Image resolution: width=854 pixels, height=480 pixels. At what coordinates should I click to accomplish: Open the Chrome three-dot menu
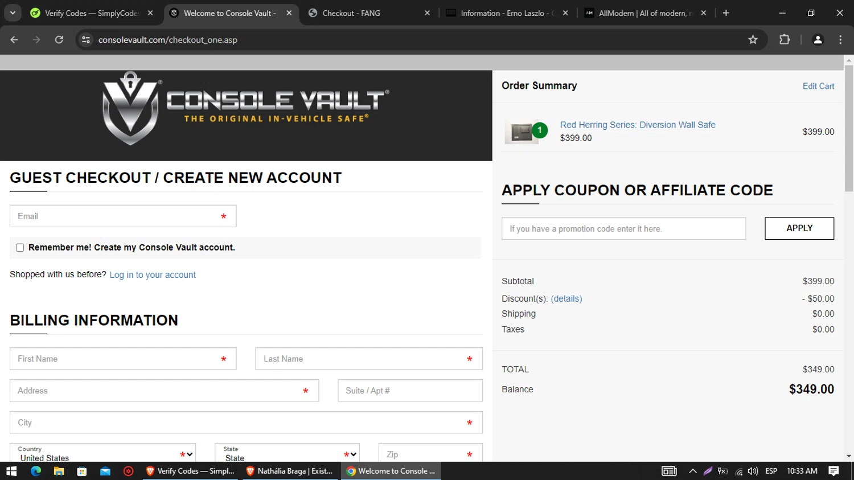(840, 40)
